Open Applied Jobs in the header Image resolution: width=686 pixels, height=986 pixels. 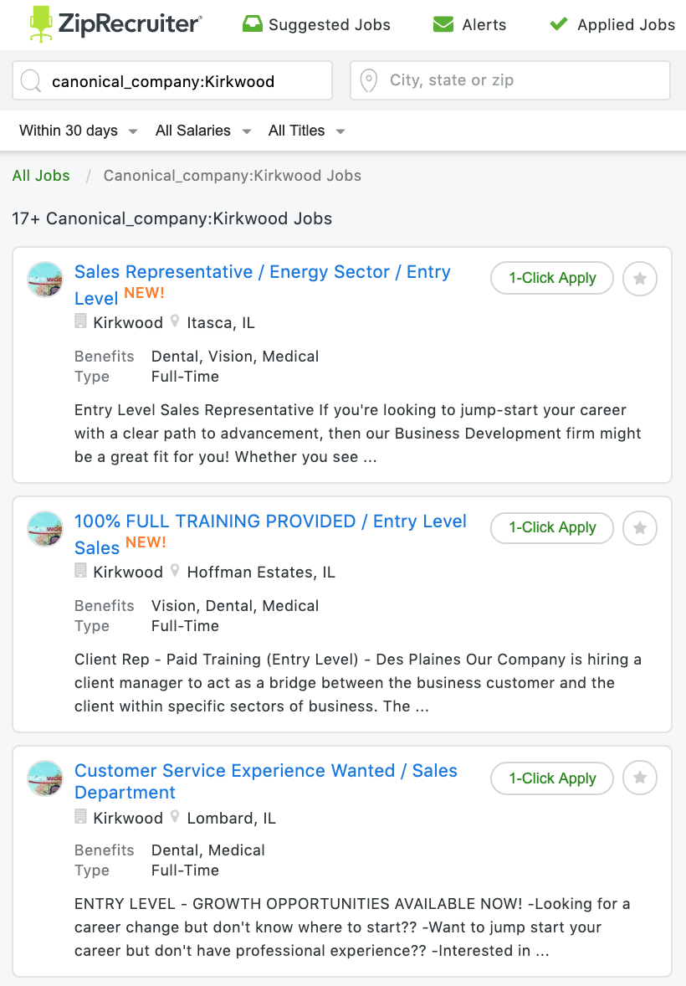[612, 24]
